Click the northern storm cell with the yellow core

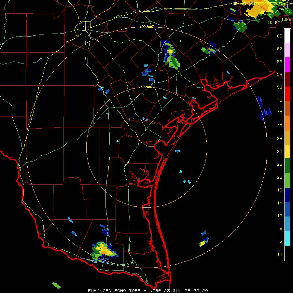(x=170, y=55)
